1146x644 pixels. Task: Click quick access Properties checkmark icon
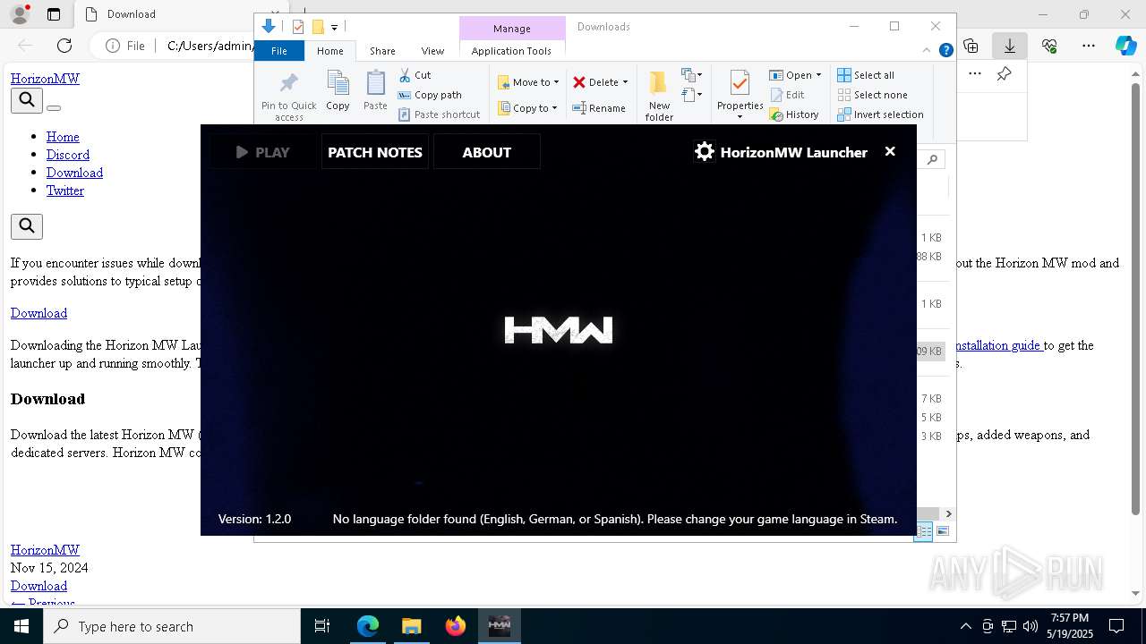[298, 27]
